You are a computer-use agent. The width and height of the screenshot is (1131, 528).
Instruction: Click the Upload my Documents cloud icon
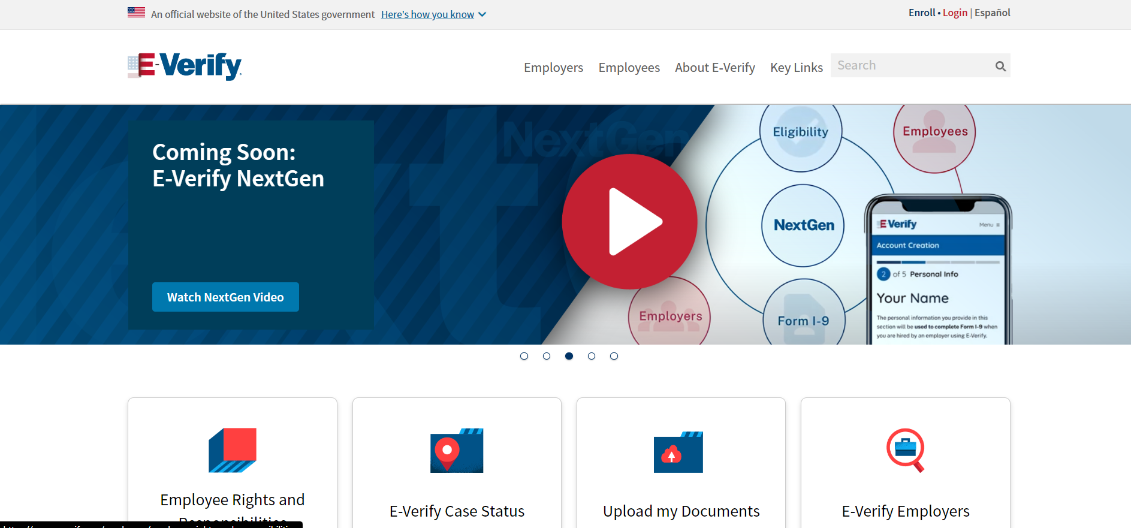pos(678,452)
